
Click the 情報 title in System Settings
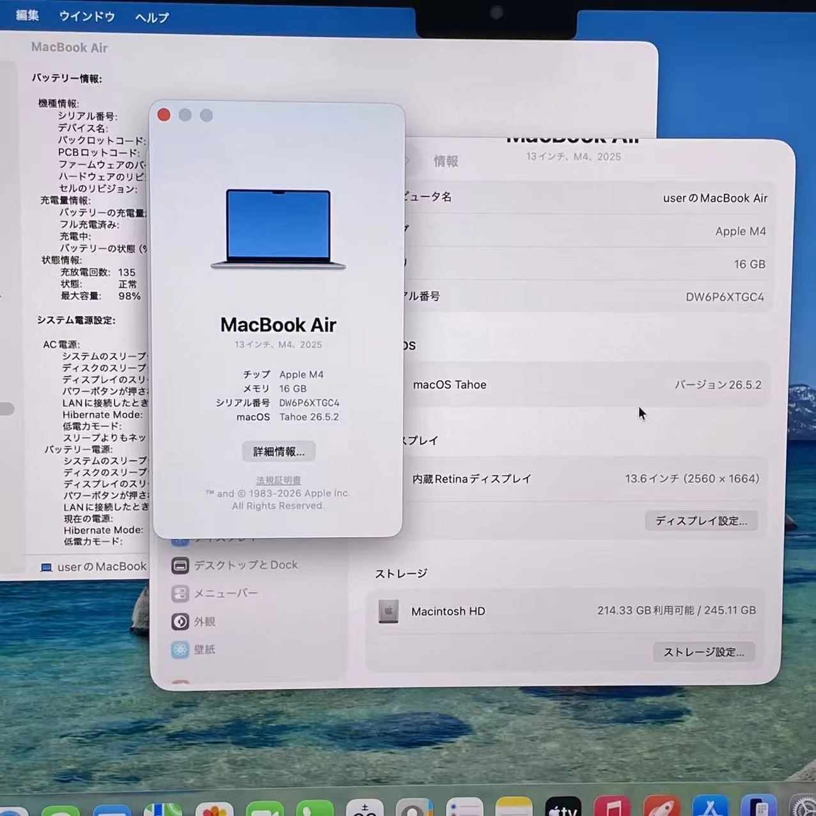446,161
